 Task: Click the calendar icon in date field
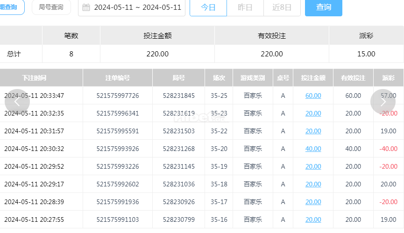[x=86, y=7]
